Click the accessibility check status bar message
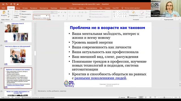 pyautogui.click(x=38, y=97)
